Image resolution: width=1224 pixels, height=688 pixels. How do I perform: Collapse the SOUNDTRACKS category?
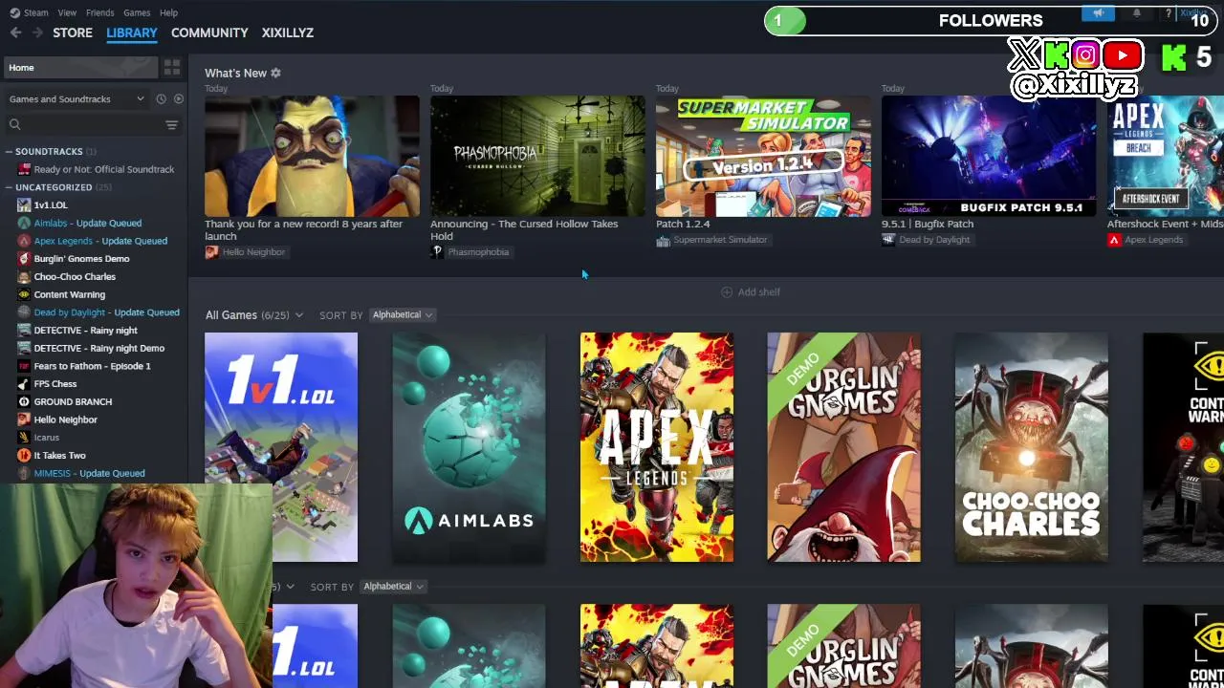9,152
